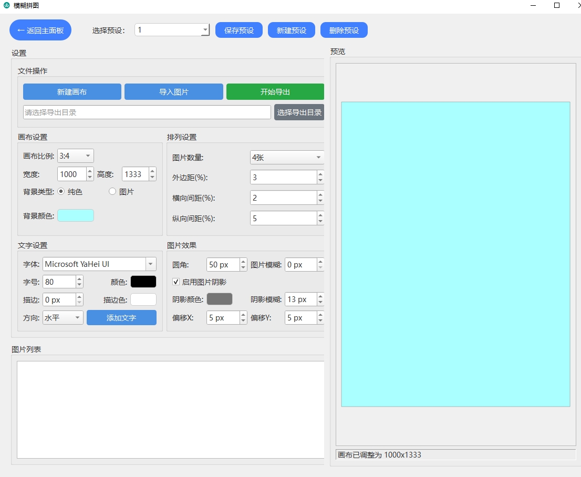Screen dimensions: 581x477
Task: Decrease 纵向间距(%) with down arrow
Action: (320, 222)
